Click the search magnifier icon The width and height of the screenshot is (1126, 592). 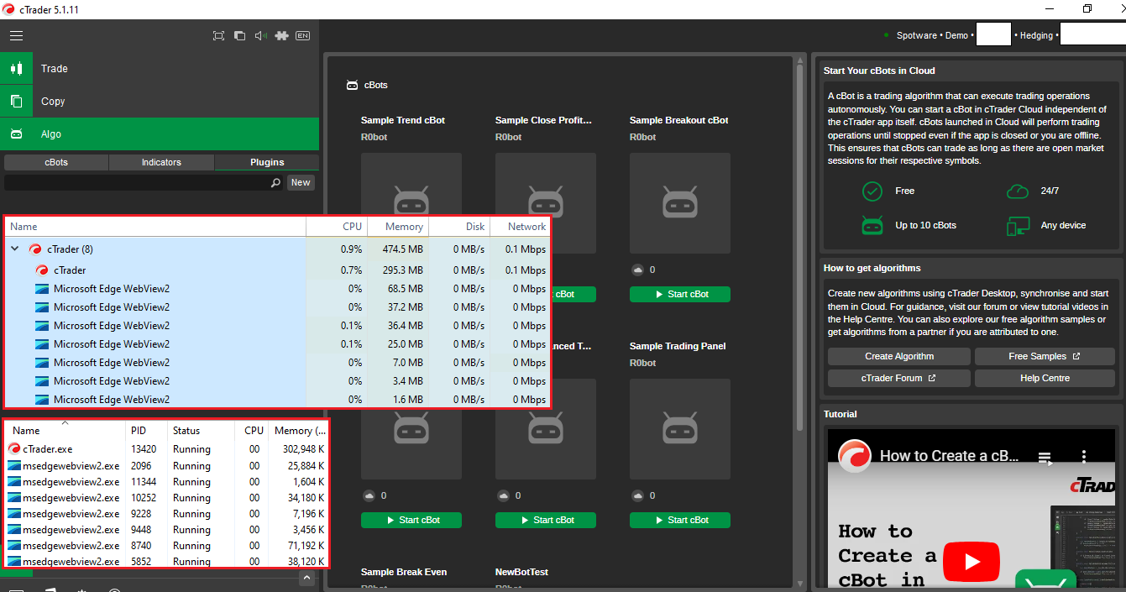(x=275, y=182)
